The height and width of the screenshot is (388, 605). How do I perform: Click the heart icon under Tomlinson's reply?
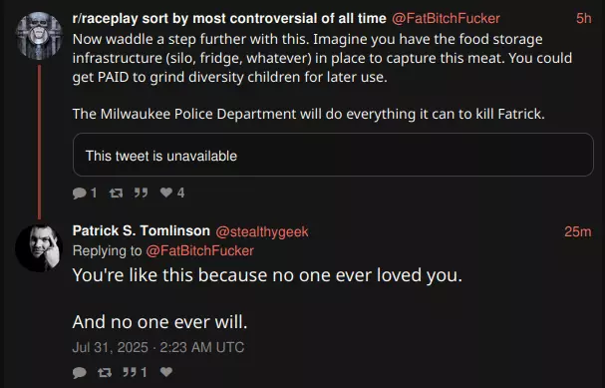click(166, 372)
